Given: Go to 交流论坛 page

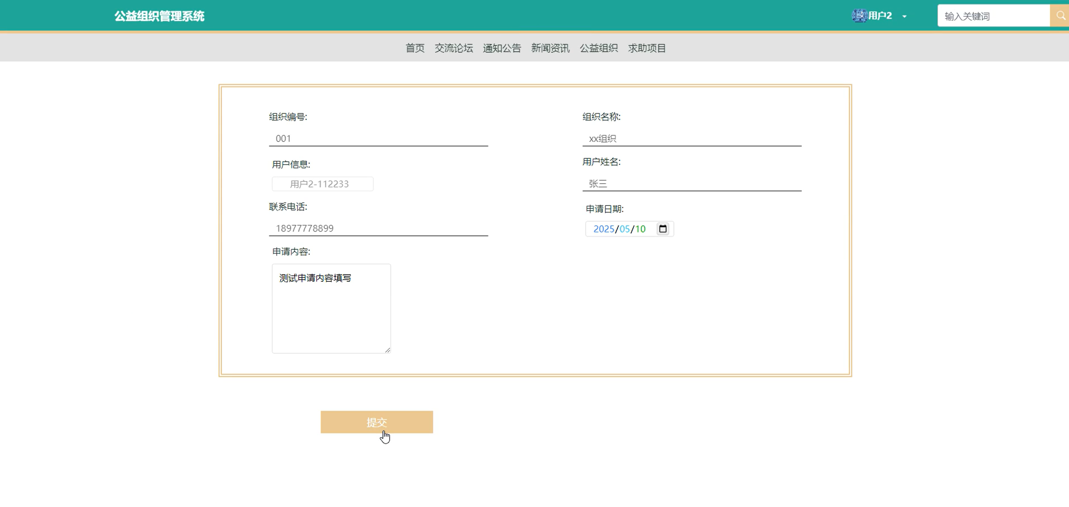Looking at the screenshot, I should [x=453, y=48].
